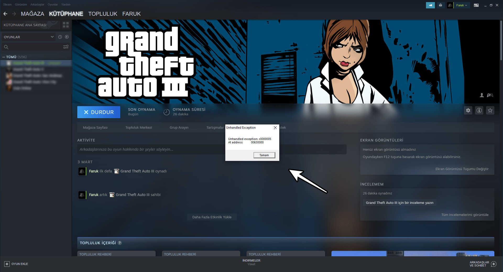This screenshot has width=503, height=272.
Task: Click GTA III icon in 'sahibi' activity
Action: pos(112,195)
